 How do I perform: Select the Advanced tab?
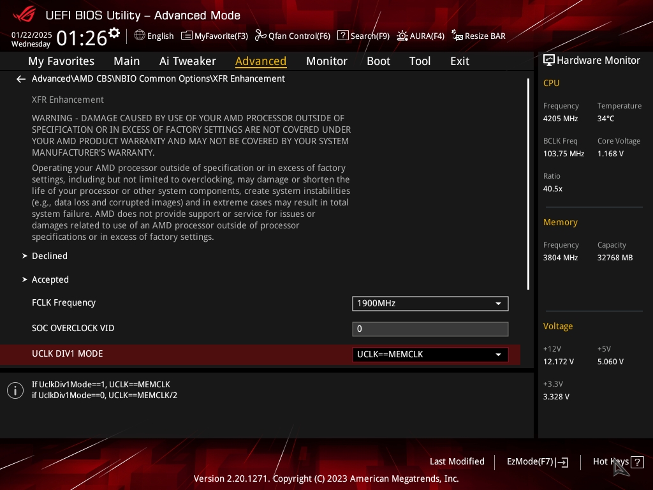261,61
